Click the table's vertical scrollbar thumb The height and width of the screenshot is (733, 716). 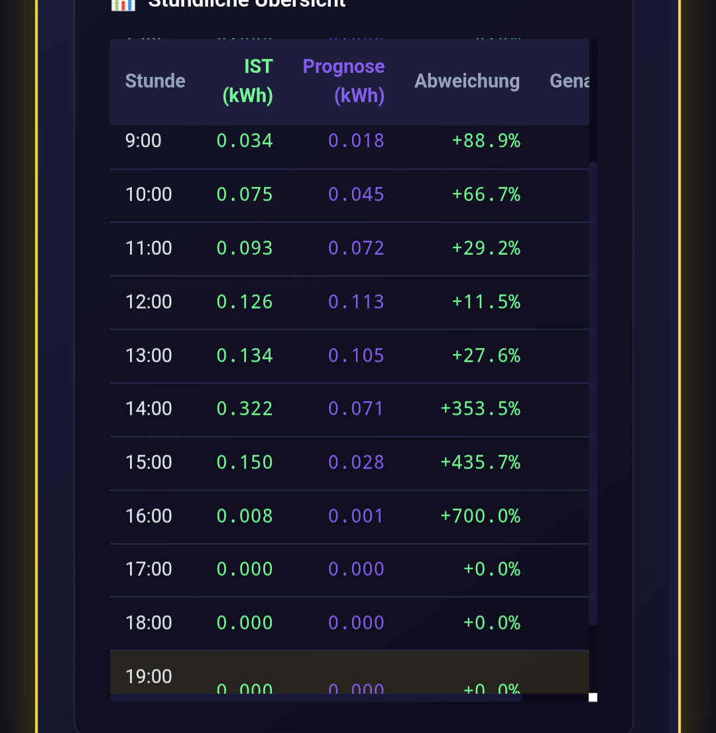[593, 393]
